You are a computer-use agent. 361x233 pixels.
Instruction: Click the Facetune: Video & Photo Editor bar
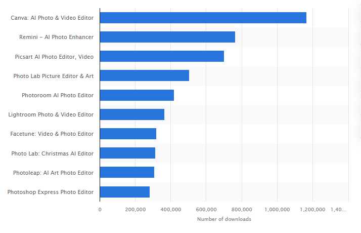[128, 134]
